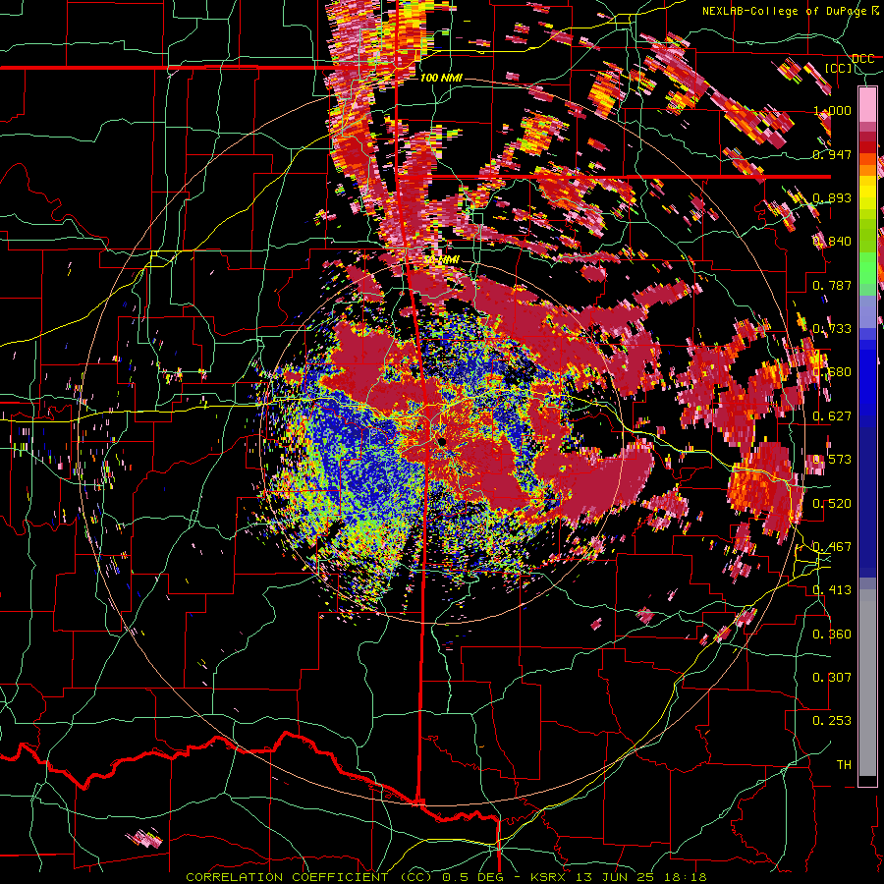Click the [CC] legend heading
Image resolution: width=884 pixels, height=884 pixels.
click(x=839, y=68)
